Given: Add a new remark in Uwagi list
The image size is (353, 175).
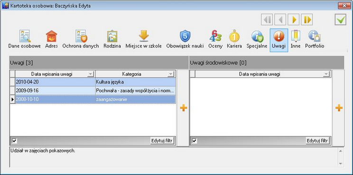Looking at the screenshot, I should [x=184, y=108].
